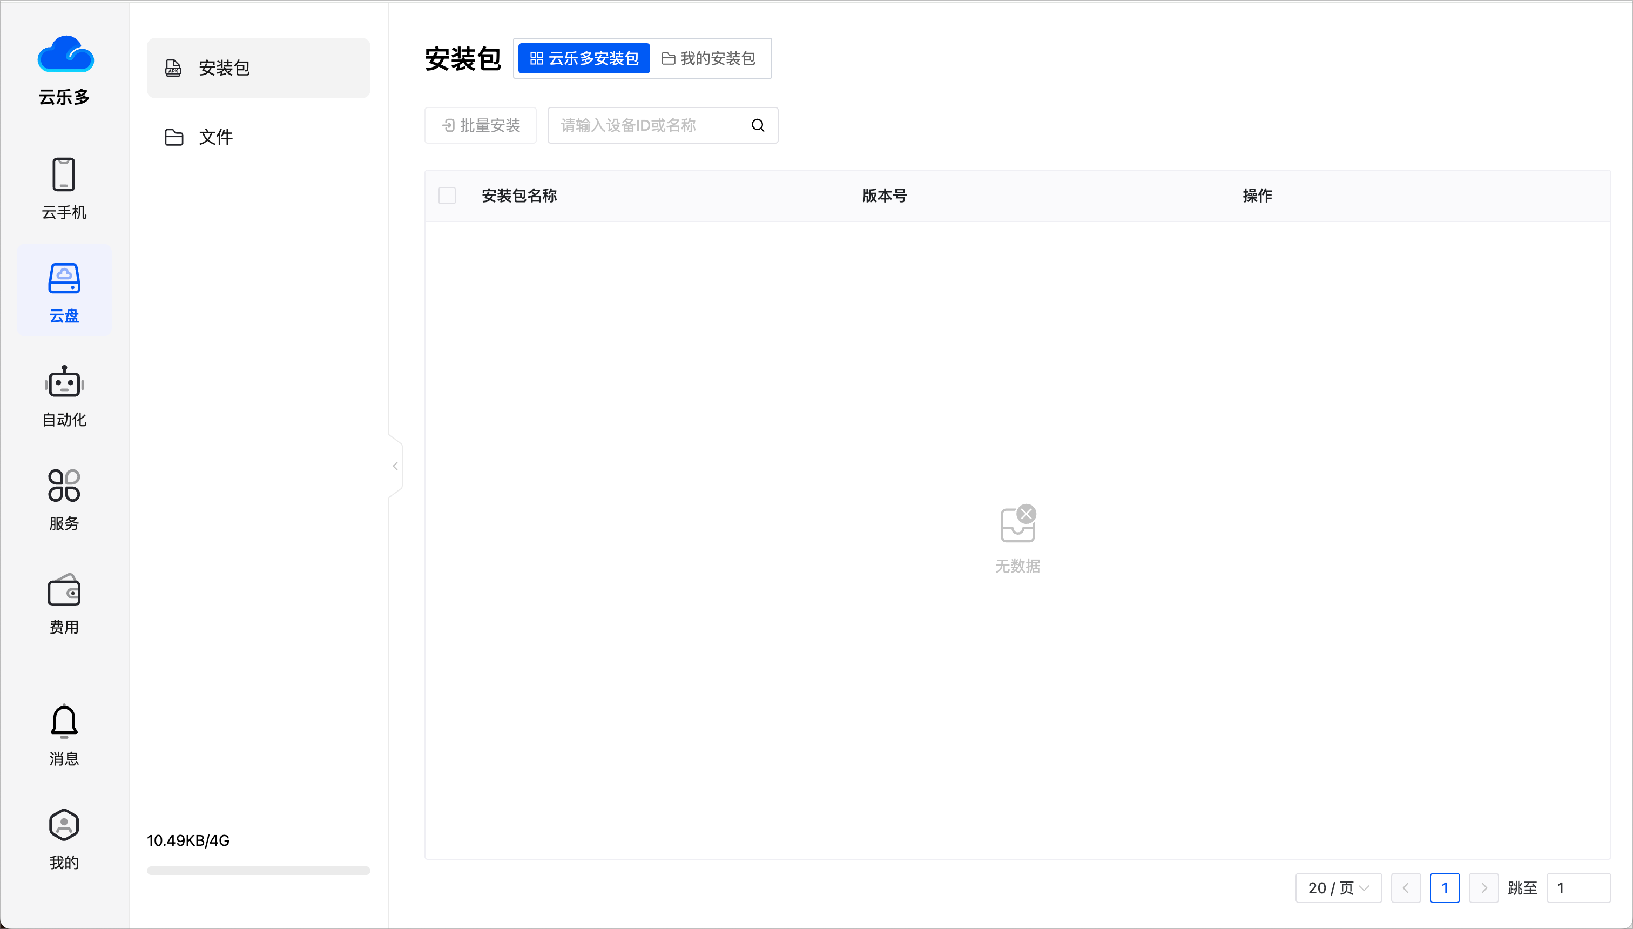Select 安装包 in the side menu
This screenshot has width=1633, height=929.
[258, 68]
